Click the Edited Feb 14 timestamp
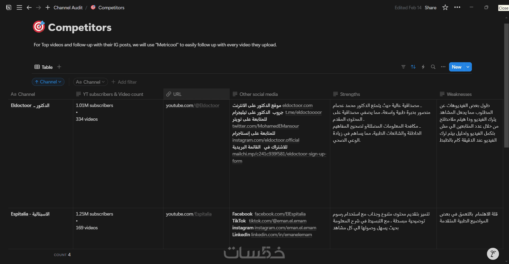This screenshot has width=509, height=264. click(x=408, y=8)
